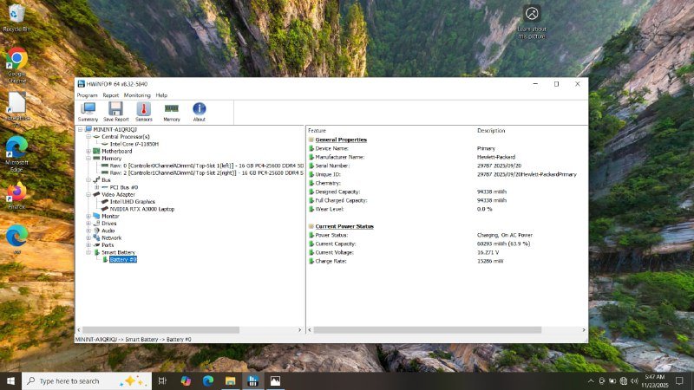Expand the Motherboard tree node
The image size is (694, 390).
coord(88,151)
